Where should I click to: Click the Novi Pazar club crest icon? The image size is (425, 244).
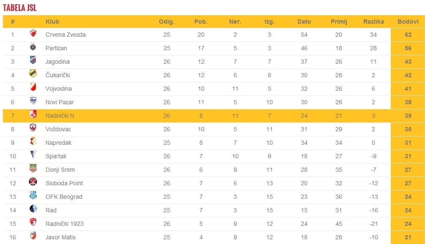33,101
